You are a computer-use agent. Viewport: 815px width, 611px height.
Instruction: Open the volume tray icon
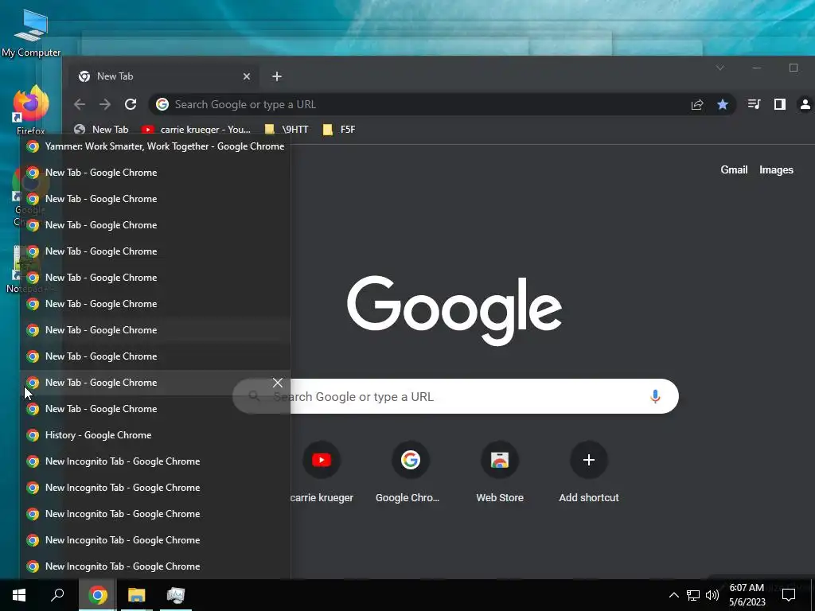click(x=712, y=595)
